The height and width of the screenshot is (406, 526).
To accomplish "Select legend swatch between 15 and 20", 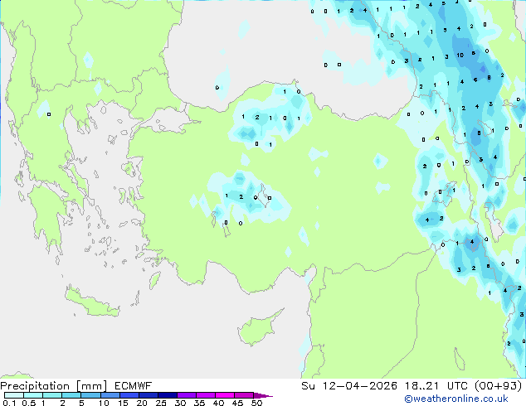I will point(129,395).
